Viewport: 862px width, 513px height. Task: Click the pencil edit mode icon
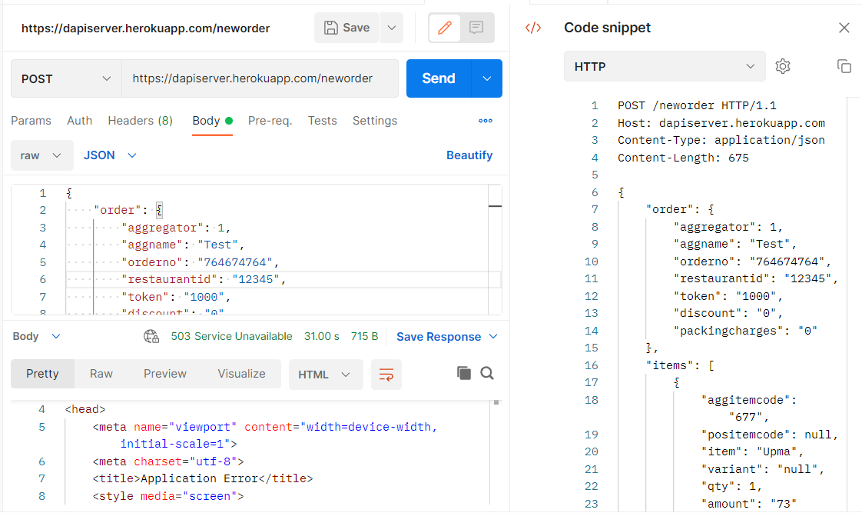tap(444, 28)
